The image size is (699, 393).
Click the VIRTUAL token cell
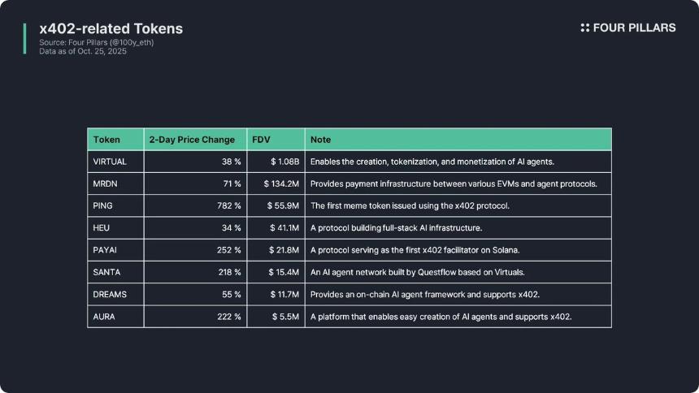(110, 162)
